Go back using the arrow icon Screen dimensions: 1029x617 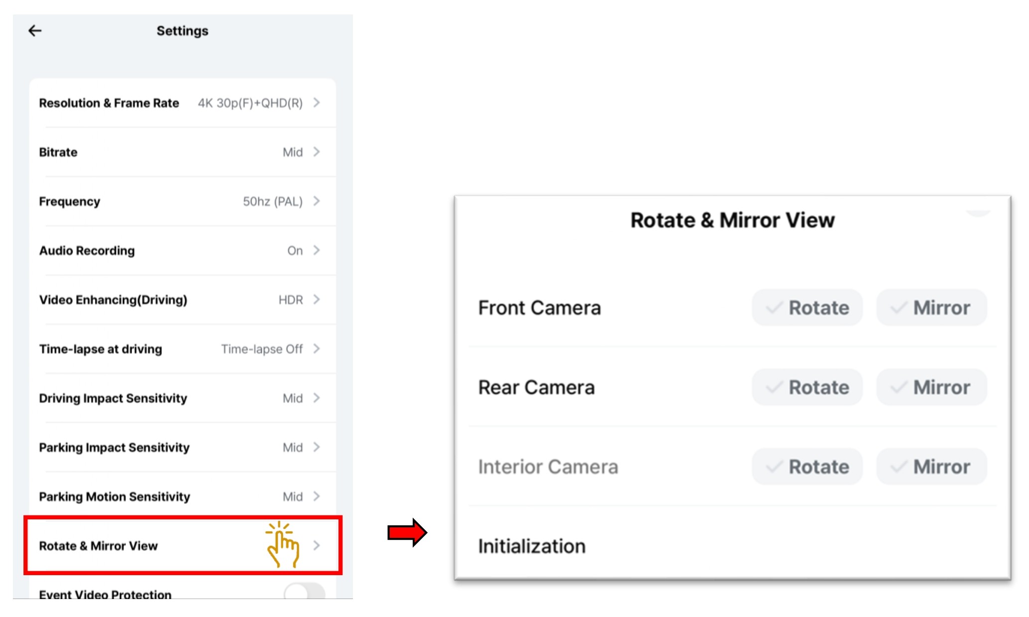pyautogui.click(x=35, y=31)
